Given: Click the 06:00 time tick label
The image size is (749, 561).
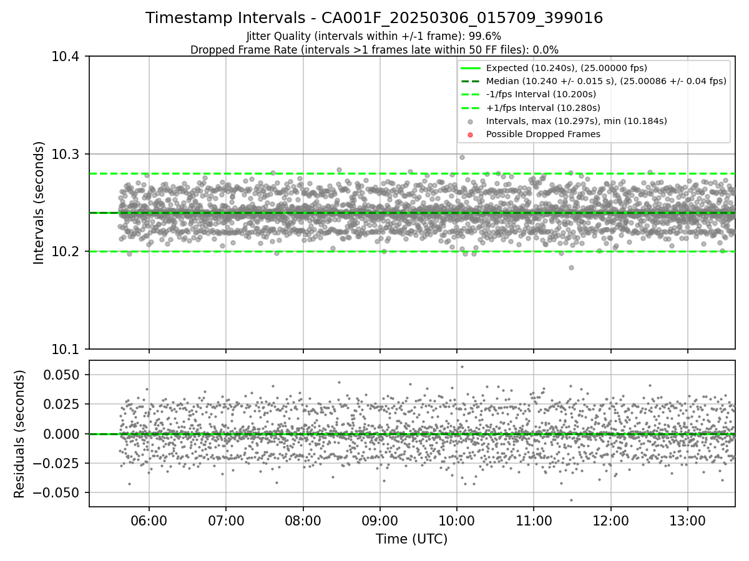Looking at the screenshot, I should 149,520.
